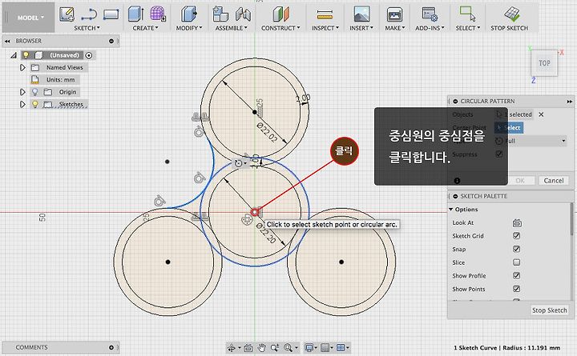Viewport: 577px width, 356px height.
Task: Click the Extrude box icon under Create
Action: point(135,14)
